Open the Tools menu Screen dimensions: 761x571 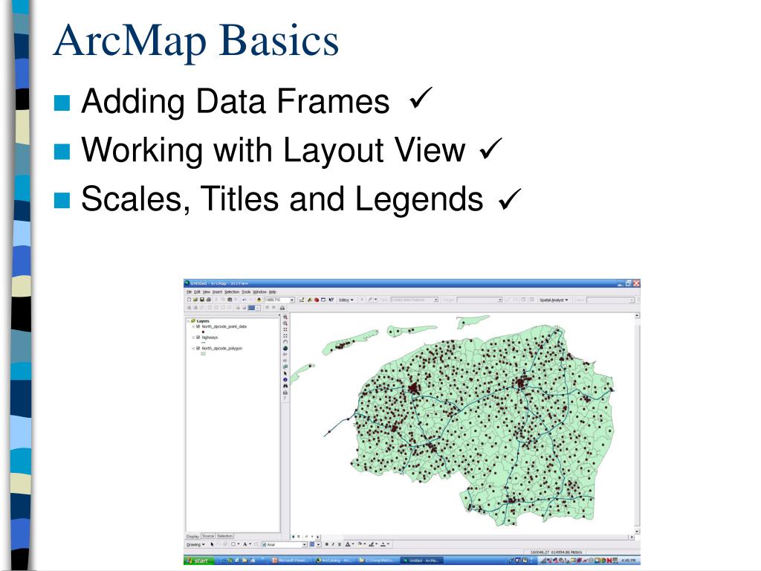pos(246,291)
